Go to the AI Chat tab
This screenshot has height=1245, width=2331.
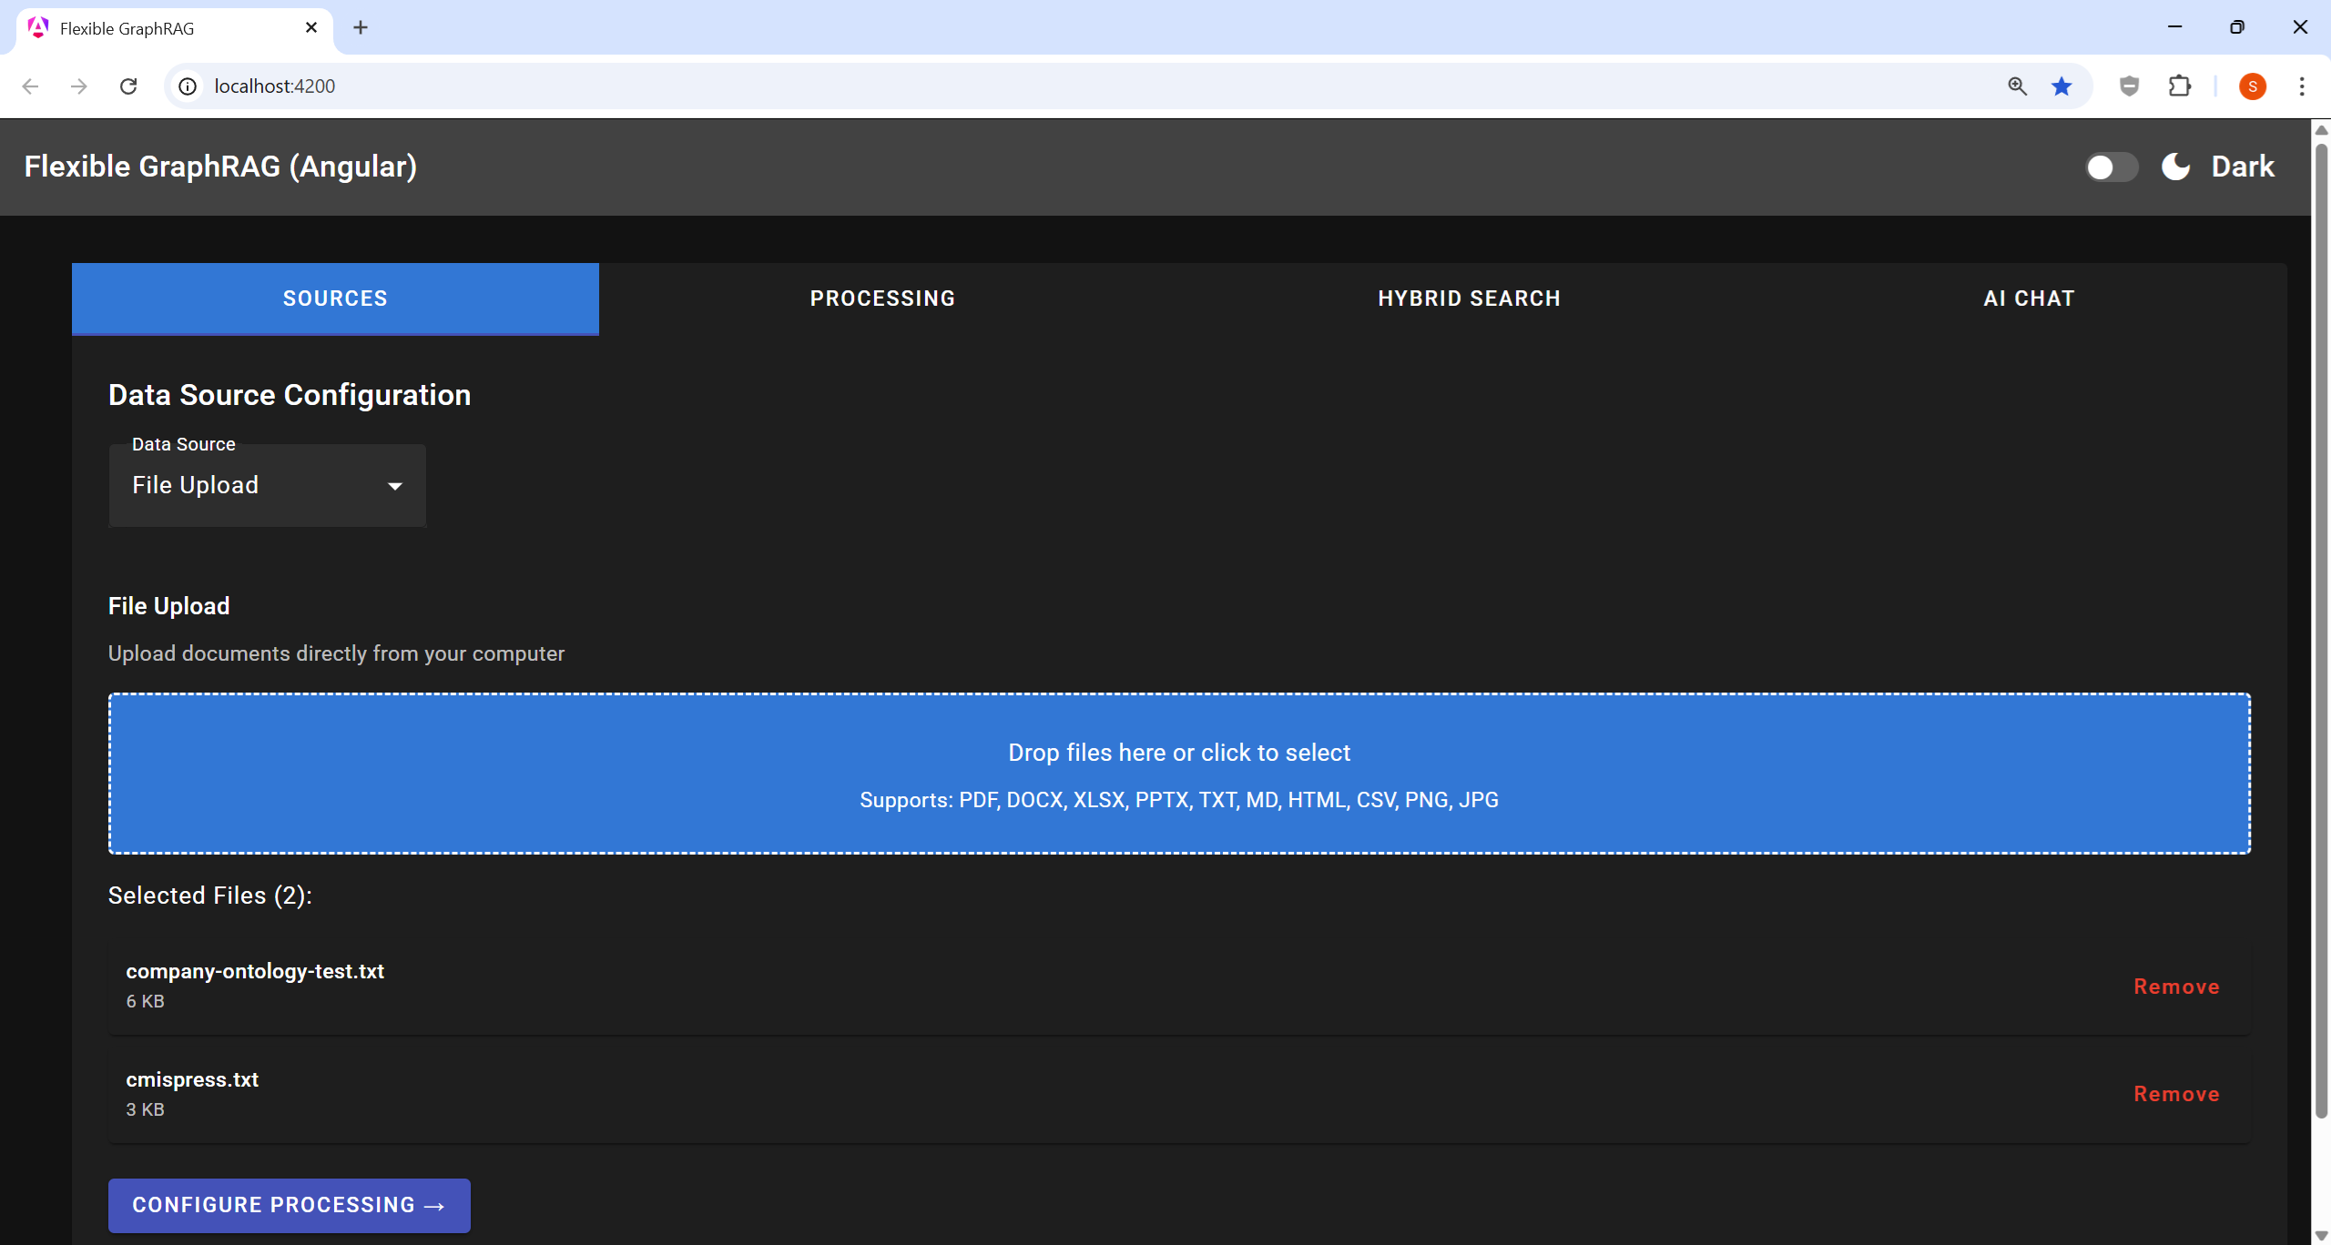click(2029, 299)
